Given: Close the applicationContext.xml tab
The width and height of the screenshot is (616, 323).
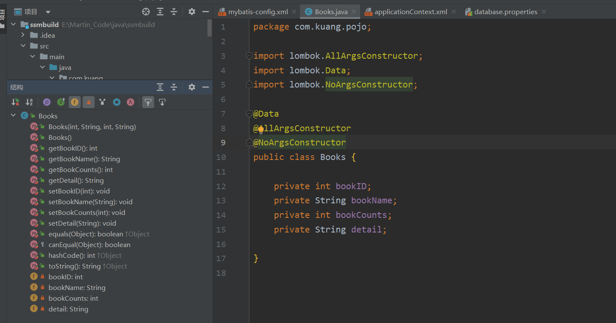Looking at the screenshot, I should click(454, 12).
